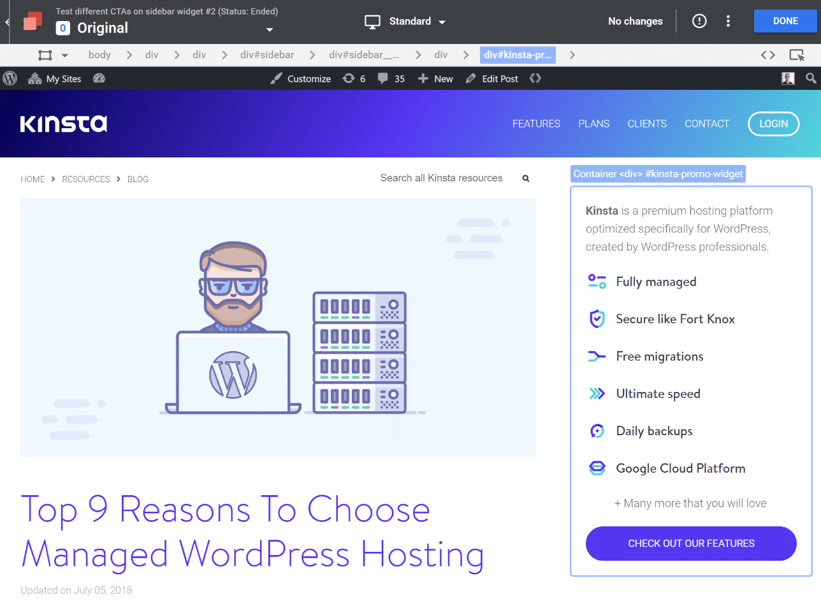821x606 pixels.
Task: Click the CHECK OUT OUR FEATURES button
Action: pos(691,543)
